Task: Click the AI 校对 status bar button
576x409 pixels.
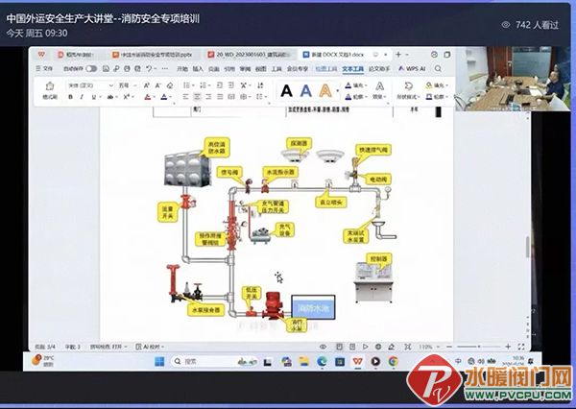Action: click(150, 347)
